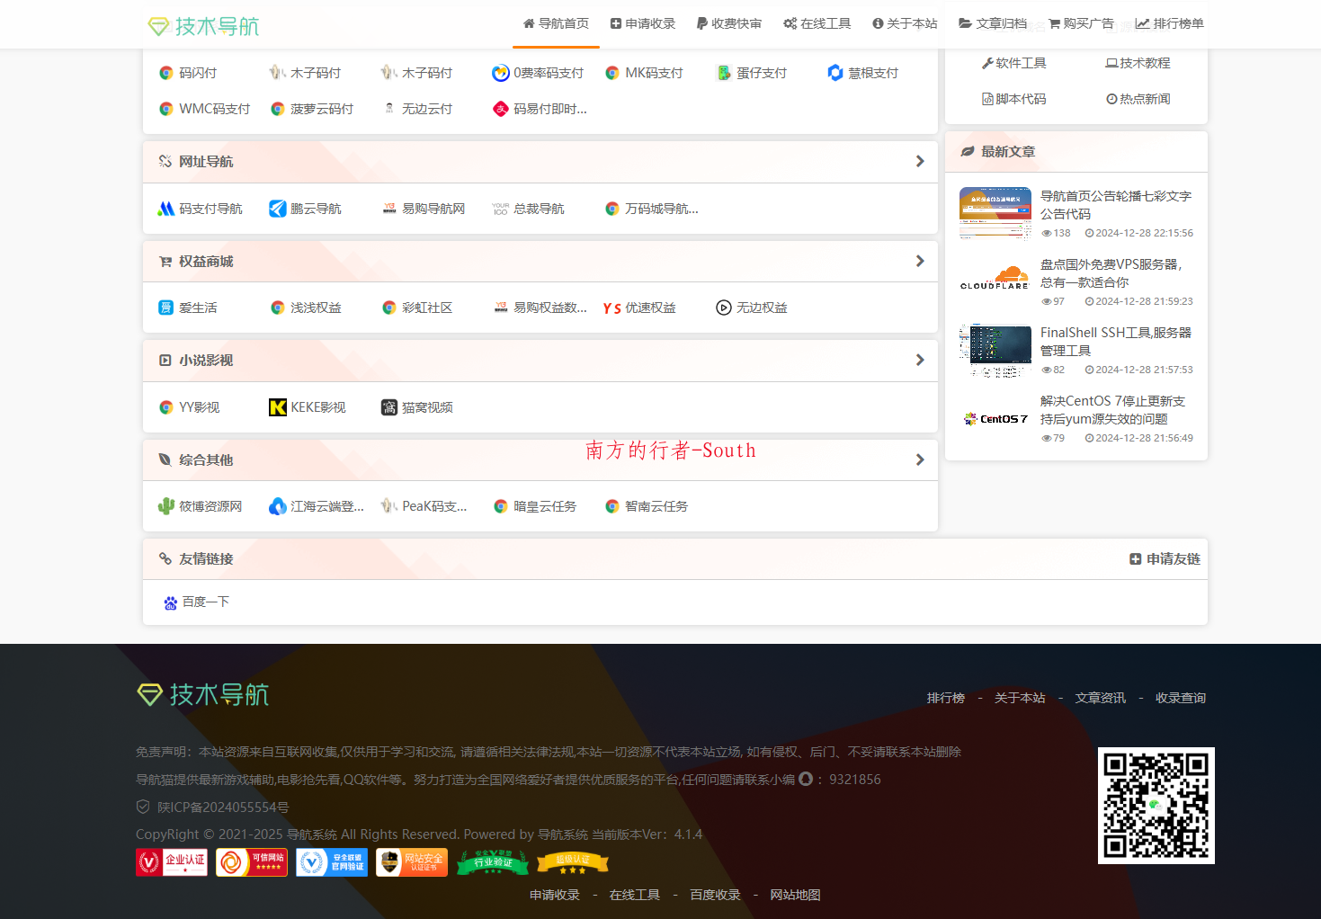Click the 爱生活 icon
This screenshot has width=1321, height=919.
click(x=166, y=308)
